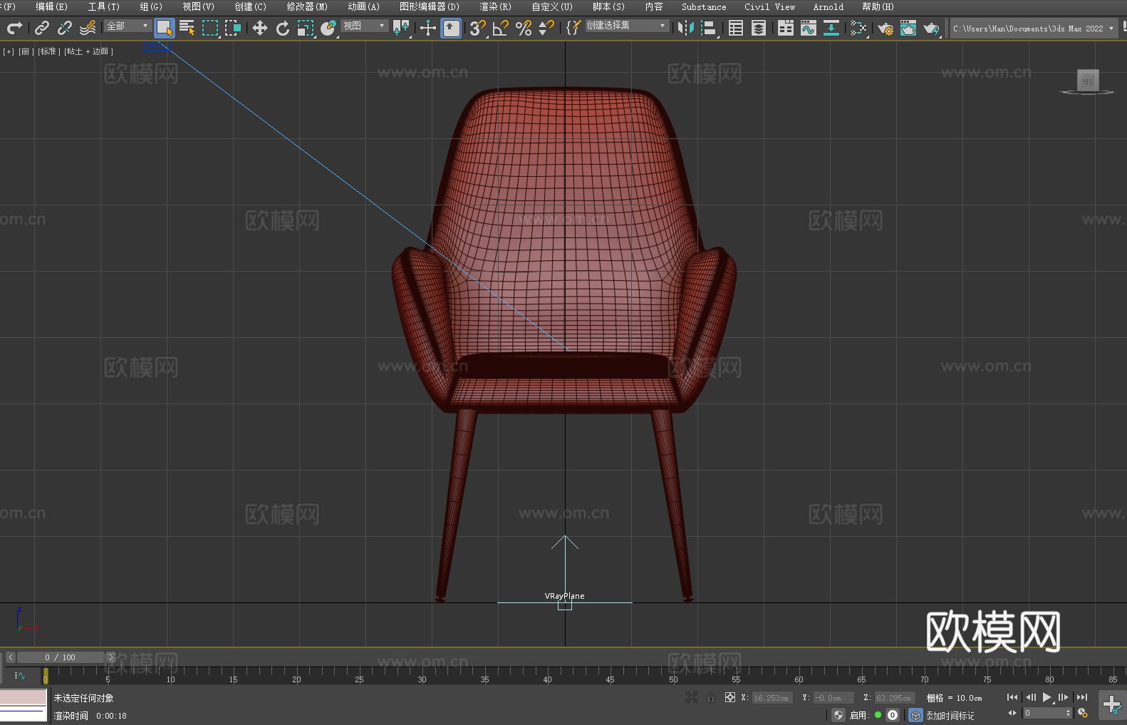1127x725 pixels.
Task: Toggle Spinner Snap
Action: click(x=546, y=28)
